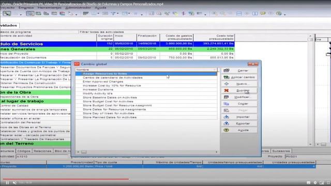Click the Nuevo... button
The image size is (331, 186).
[239, 84]
